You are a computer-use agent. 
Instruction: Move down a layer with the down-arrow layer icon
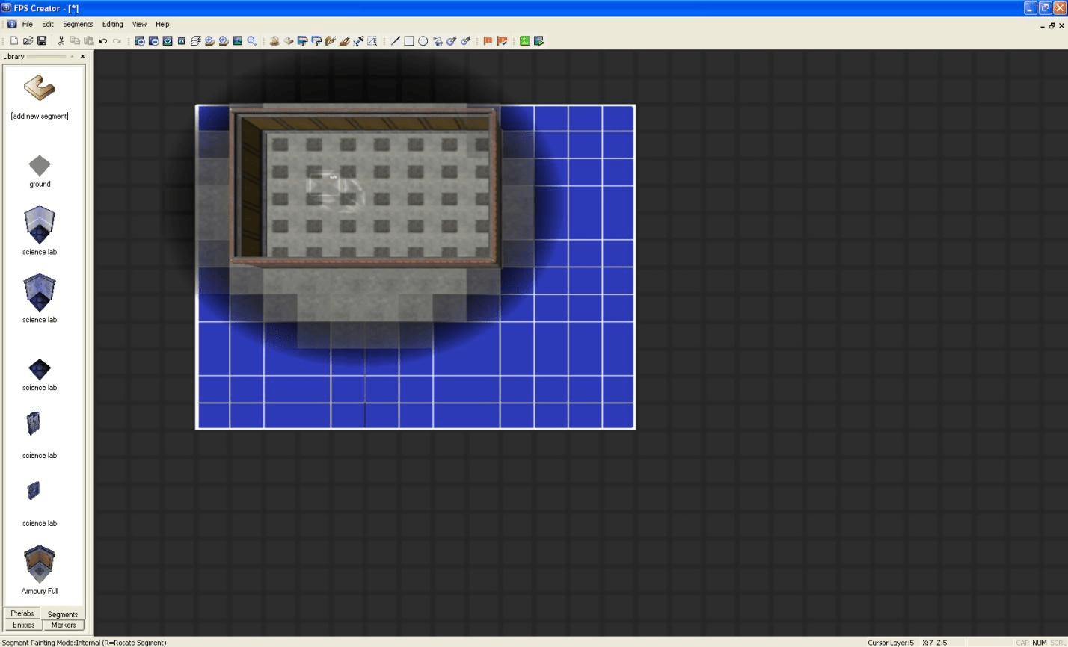point(224,41)
